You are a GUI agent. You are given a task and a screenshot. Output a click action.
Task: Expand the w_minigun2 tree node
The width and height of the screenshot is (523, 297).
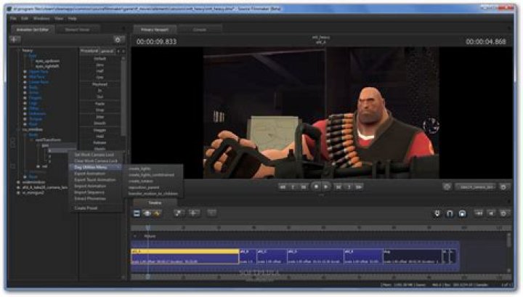[18, 192]
